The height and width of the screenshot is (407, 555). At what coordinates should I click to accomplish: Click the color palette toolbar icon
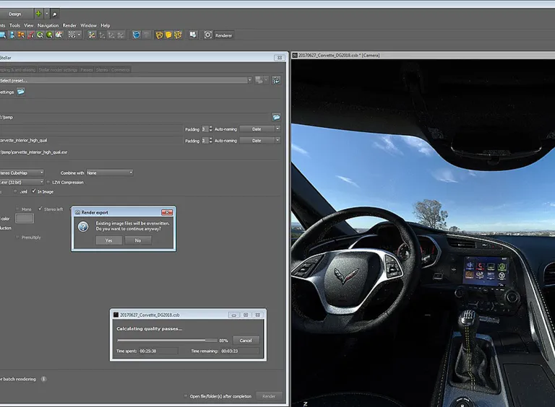click(59, 35)
